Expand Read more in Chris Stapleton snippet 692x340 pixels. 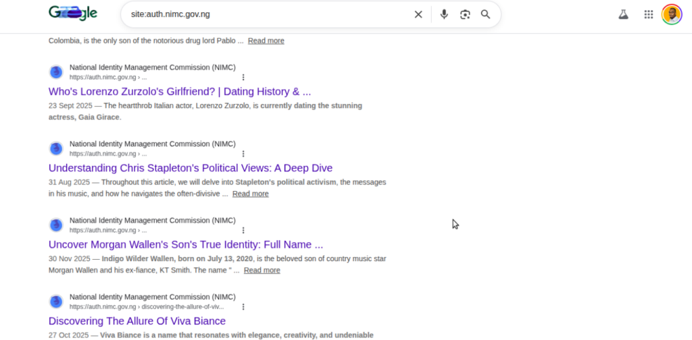(x=250, y=194)
